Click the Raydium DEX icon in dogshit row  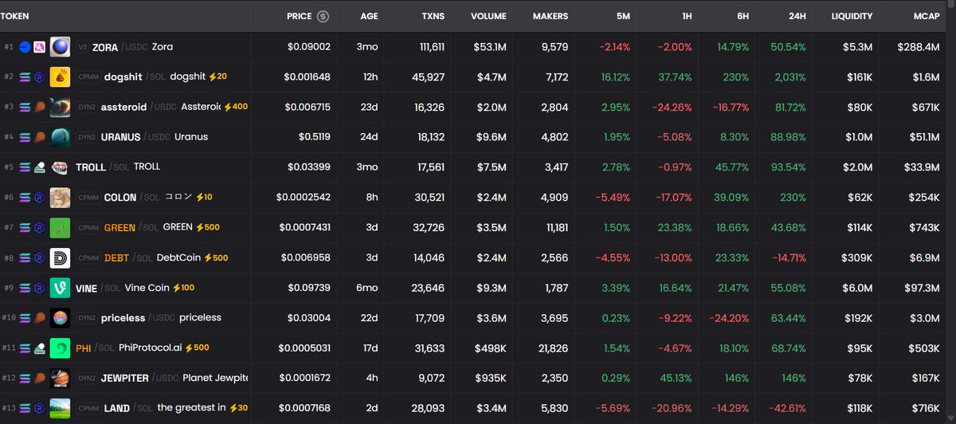(x=38, y=77)
